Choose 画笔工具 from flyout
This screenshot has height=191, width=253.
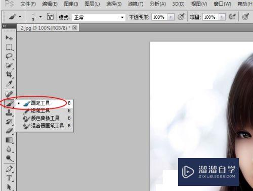pos(45,103)
